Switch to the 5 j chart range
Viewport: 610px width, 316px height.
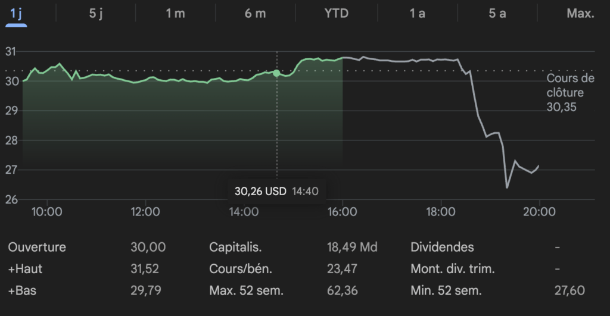96,13
